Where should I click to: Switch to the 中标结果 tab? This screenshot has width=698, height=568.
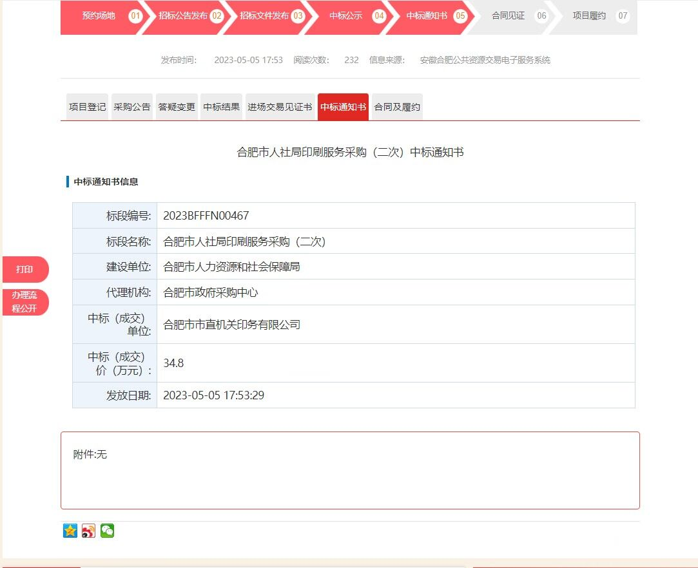click(x=222, y=107)
